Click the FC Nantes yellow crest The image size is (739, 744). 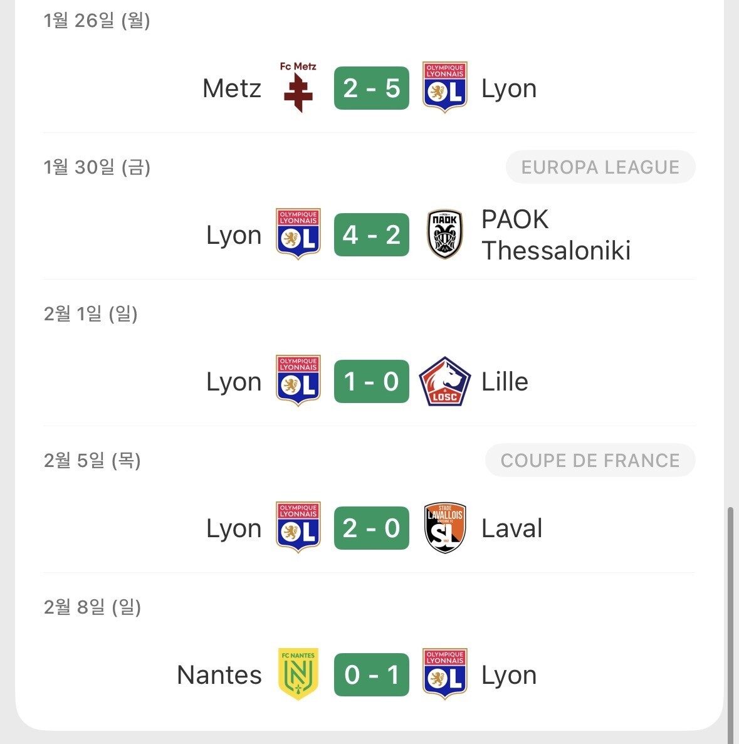point(298,674)
